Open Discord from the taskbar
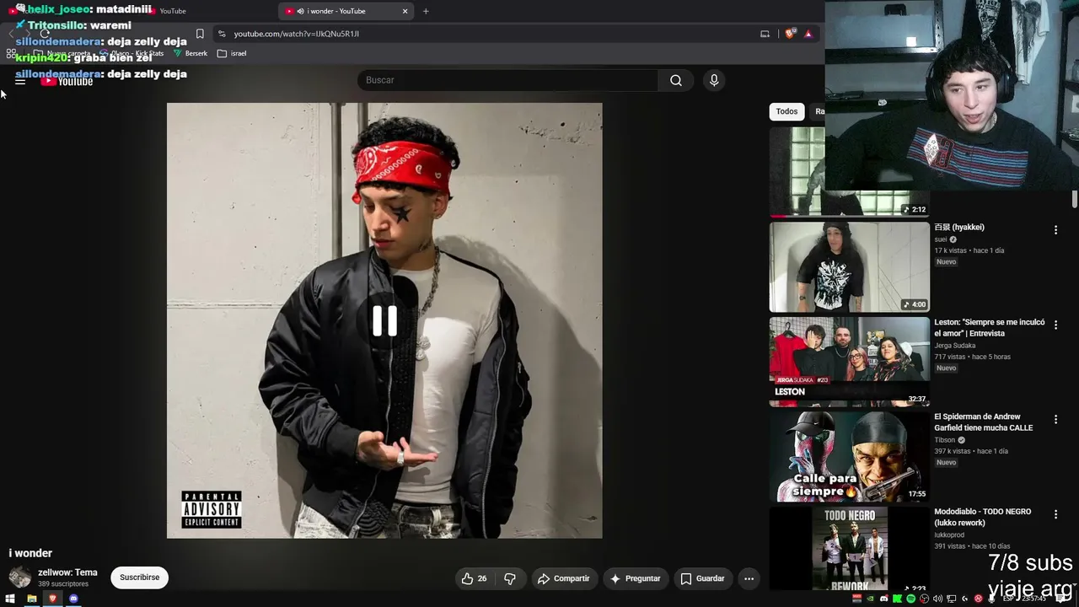The height and width of the screenshot is (607, 1079). click(x=73, y=599)
